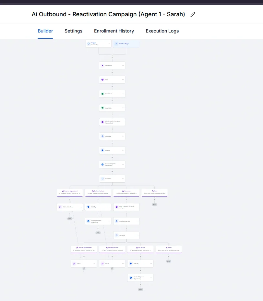Viewport: 263px width, 301px height.
Task: Click Create Or Update Opportunity under Declined Add Tag
Action: point(98,221)
